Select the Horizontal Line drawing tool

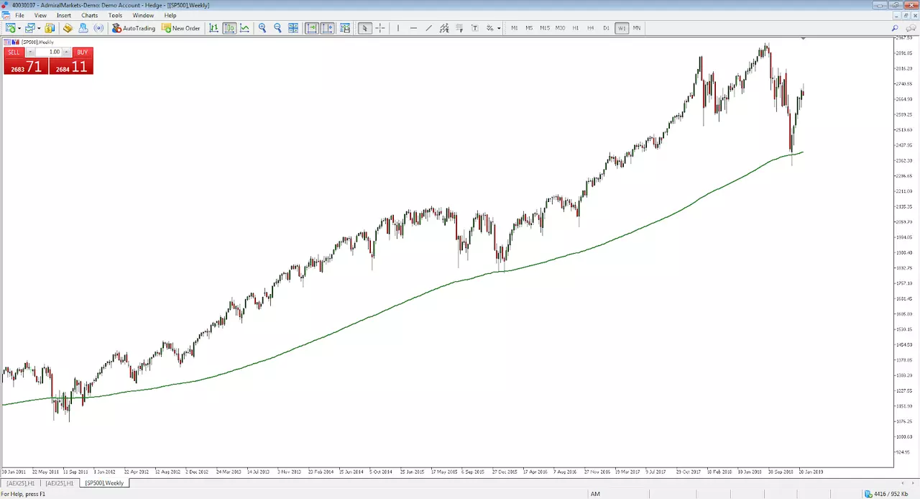[413, 28]
